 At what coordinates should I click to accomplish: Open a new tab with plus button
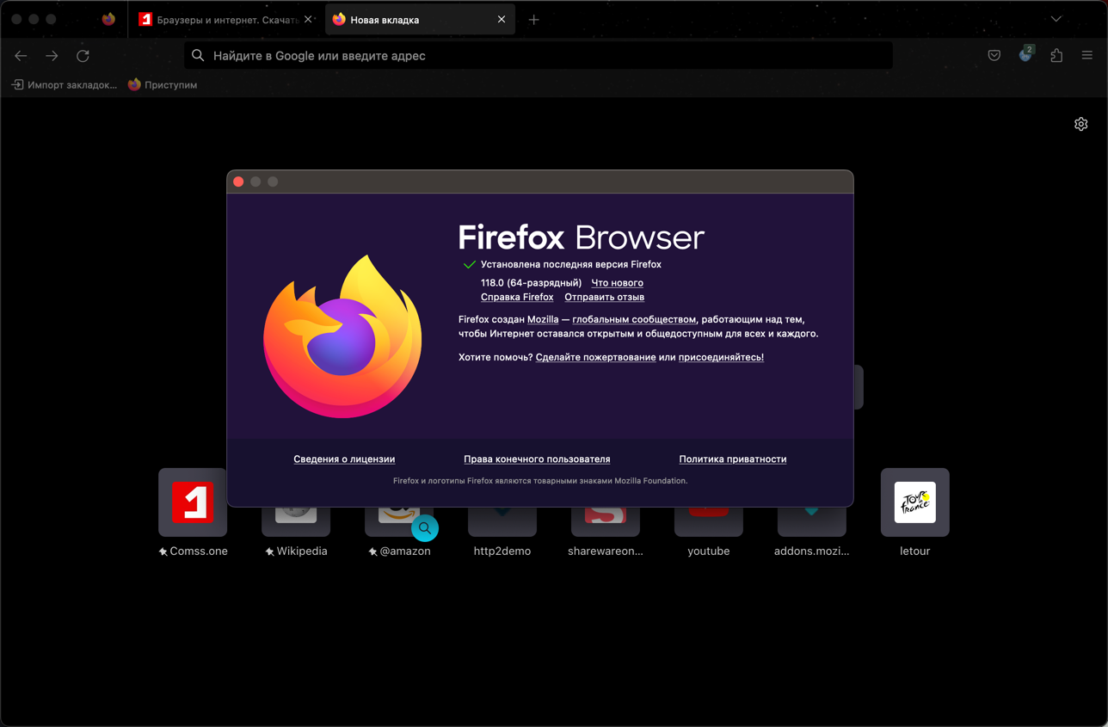(x=533, y=19)
